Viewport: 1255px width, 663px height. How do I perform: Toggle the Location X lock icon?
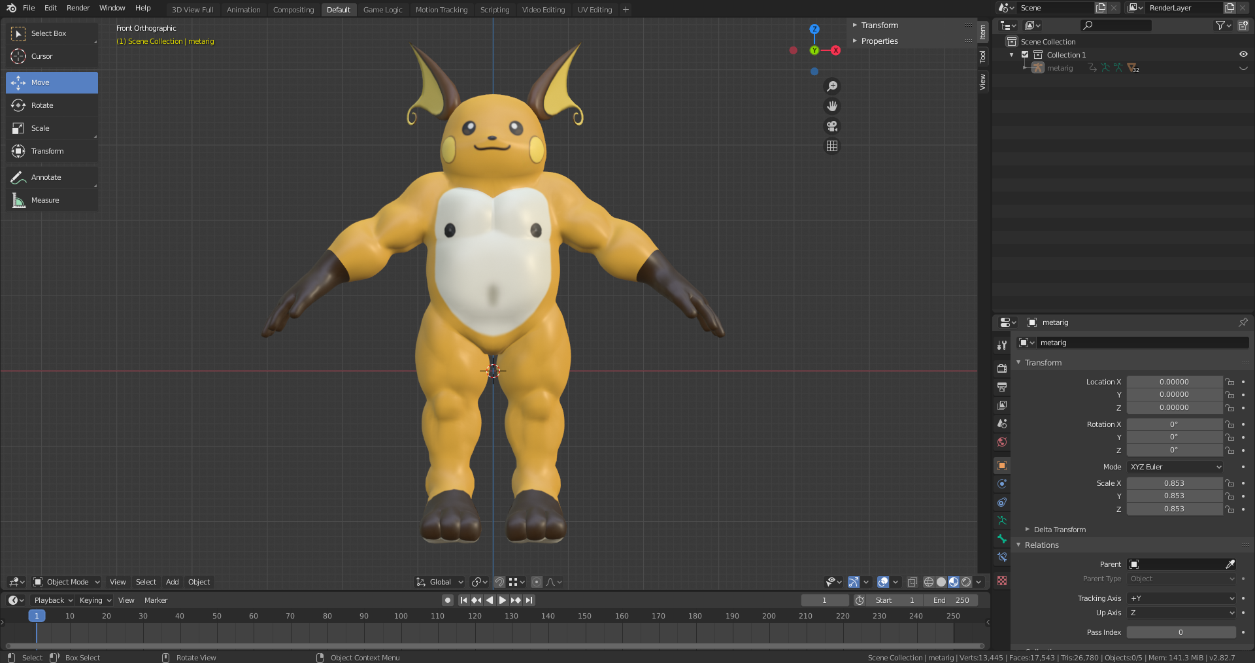point(1230,382)
